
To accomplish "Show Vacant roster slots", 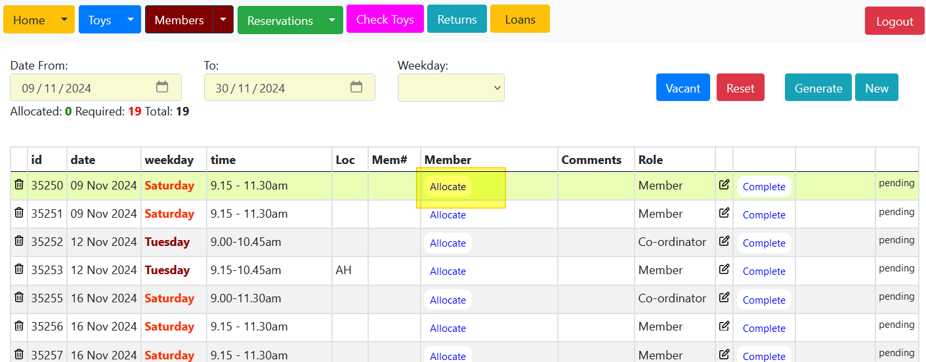I will coord(683,88).
